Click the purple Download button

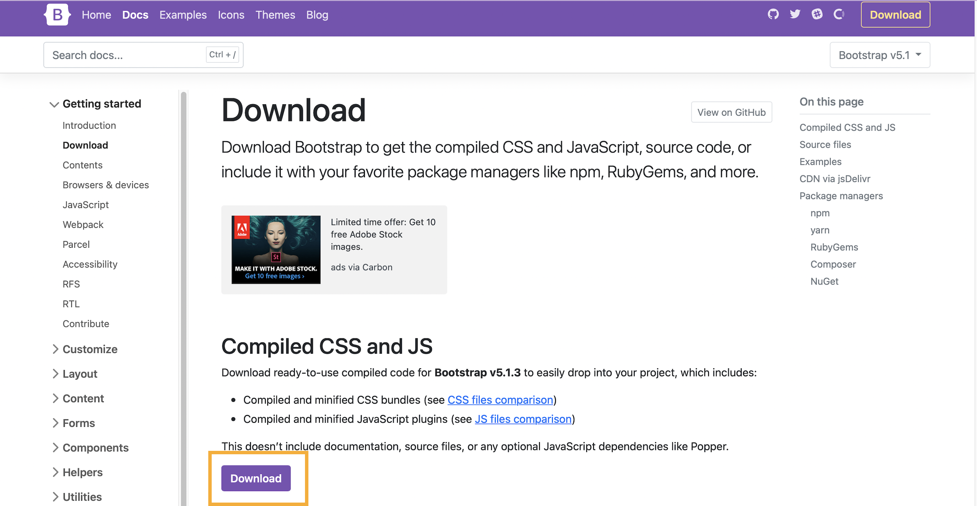click(256, 478)
